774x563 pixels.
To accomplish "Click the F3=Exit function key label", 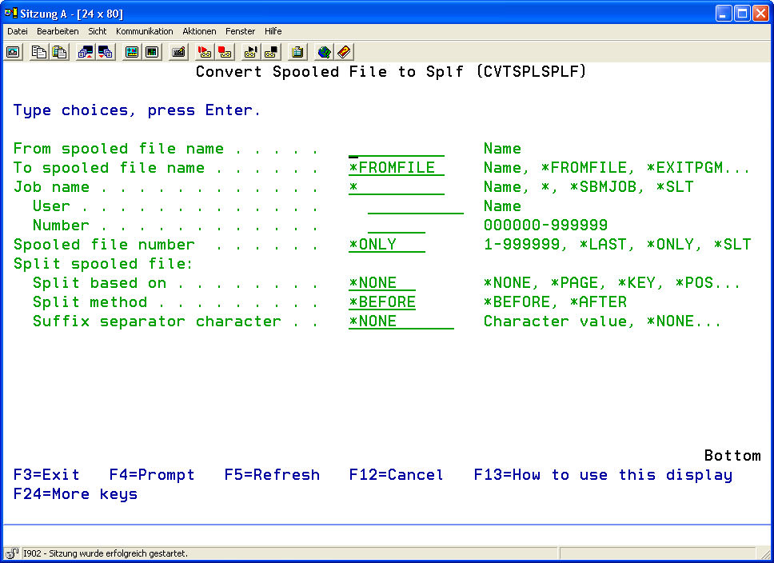I will (46, 475).
